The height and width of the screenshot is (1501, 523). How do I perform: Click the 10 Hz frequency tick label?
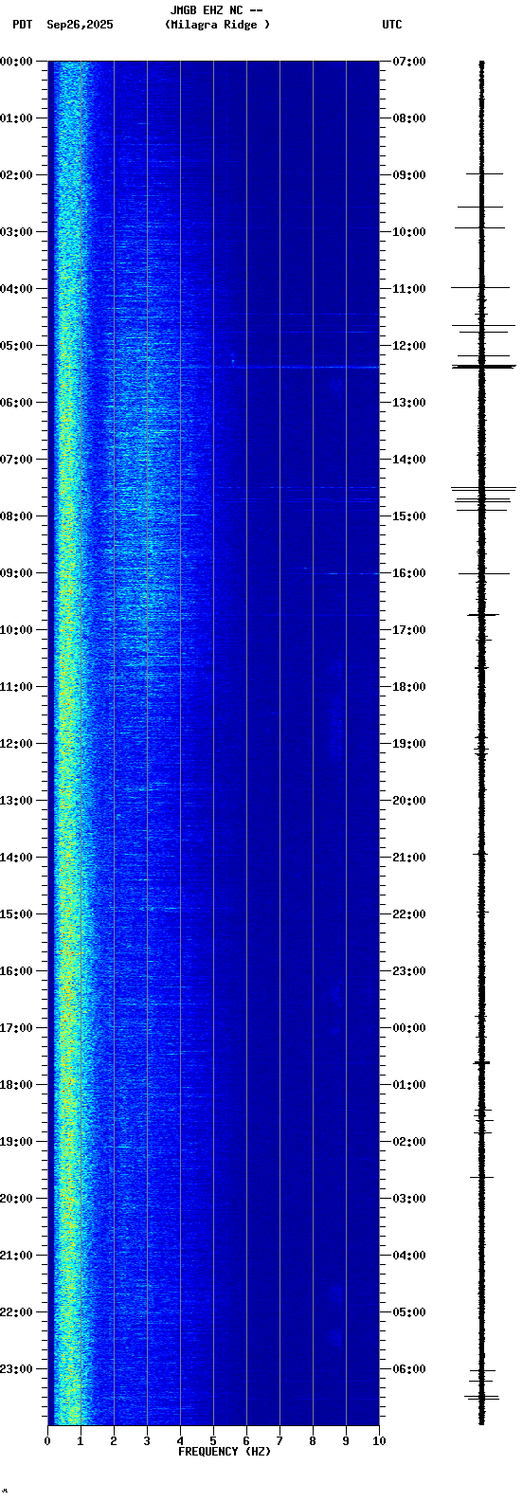pos(379,1441)
